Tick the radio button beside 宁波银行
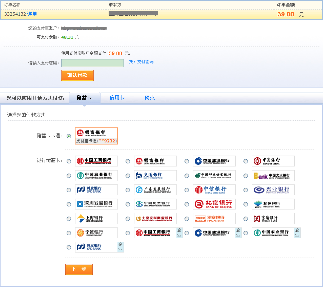Viewport: 324px width, 287px height. tap(69, 233)
